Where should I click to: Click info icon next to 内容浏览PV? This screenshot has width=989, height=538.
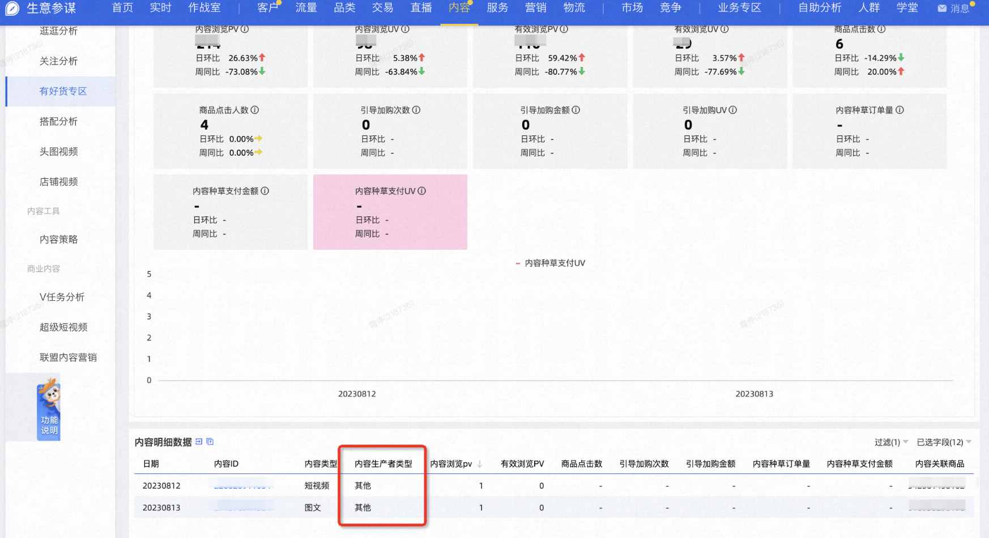(x=245, y=29)
